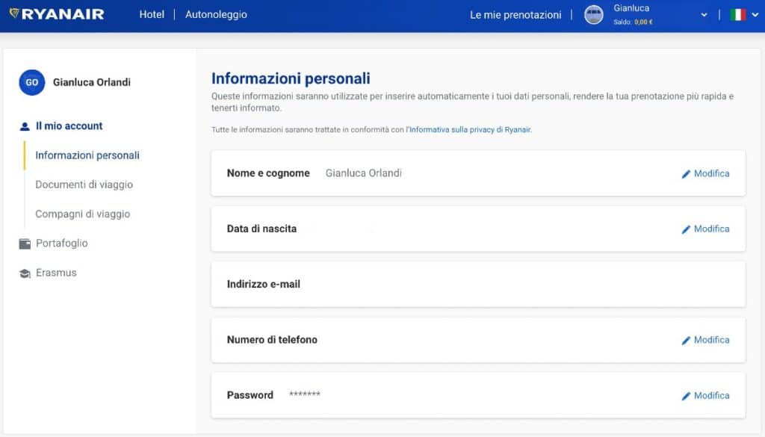Image resolution: width=765 pixels, height=437 pixels.
Task: Open Informativa sulla privacy di Ryanair link
Action: tap(470, 130)
